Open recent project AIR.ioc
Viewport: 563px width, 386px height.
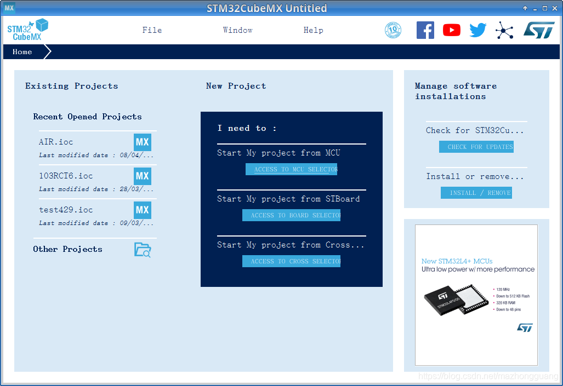pyautogui.click(x=56, y=142)
